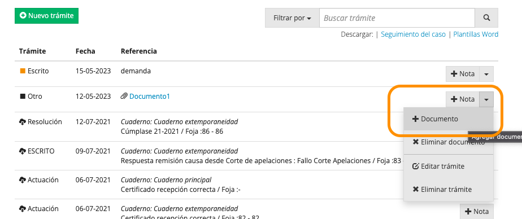The height and width of the screenshot is (219, 522).
Task: Click the cloud icon beside Resolución
Action: coord(22,122)
